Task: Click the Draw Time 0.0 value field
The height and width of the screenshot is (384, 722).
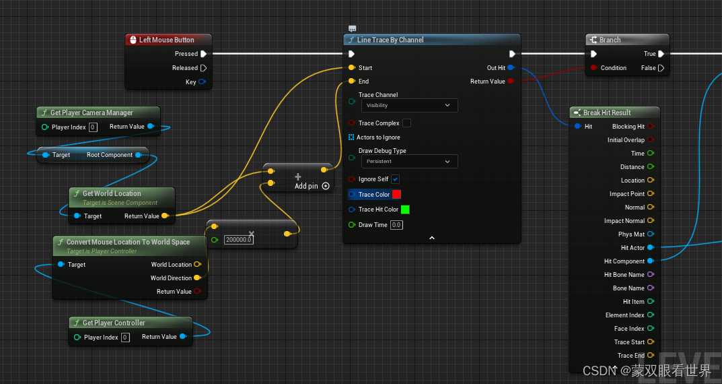Action: coord(396,225)
